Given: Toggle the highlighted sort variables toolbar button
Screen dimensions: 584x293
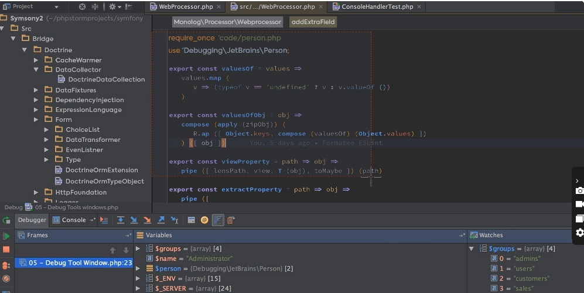Looking at the screenshot, I should click(218, 220).
